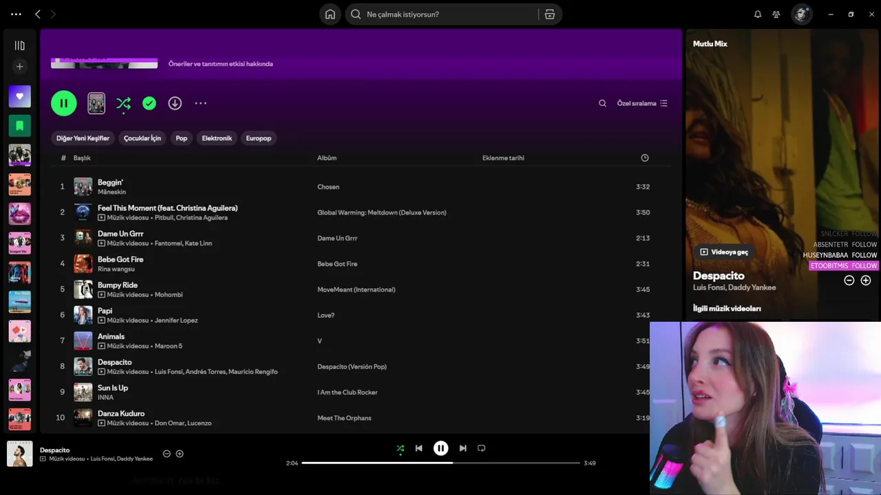
Task: Open Feel This Moment track title
Action: [x=167, y=208]
